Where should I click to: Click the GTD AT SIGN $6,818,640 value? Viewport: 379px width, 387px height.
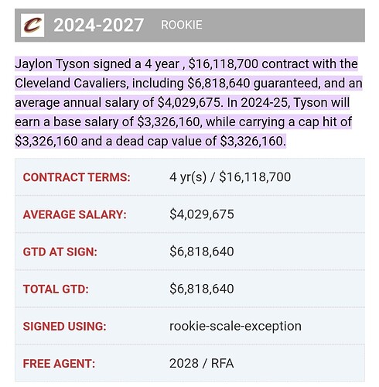tap(202, 252)
